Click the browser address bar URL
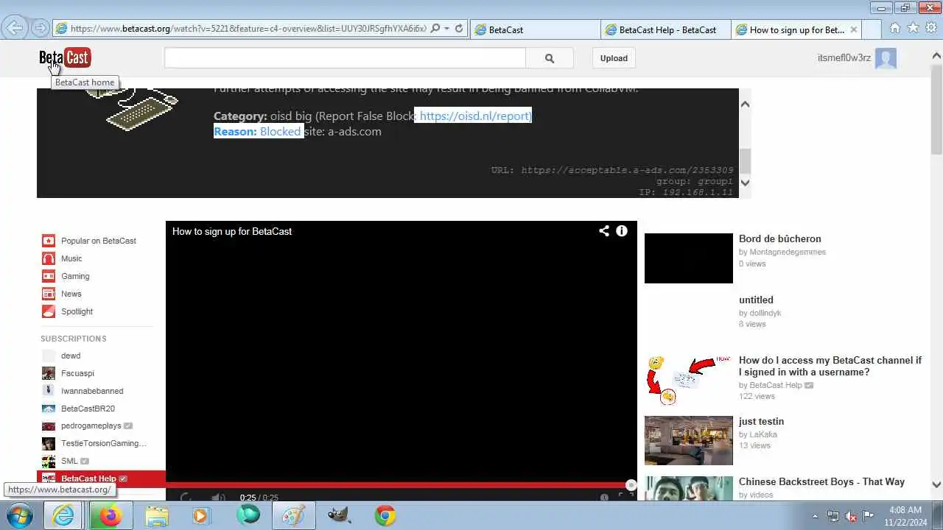Image resolution: width=943 pixels, height=530 pixels. tap(248, 29)
